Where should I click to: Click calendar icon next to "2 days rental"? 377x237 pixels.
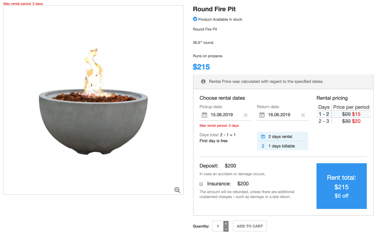tap(263, 137)
